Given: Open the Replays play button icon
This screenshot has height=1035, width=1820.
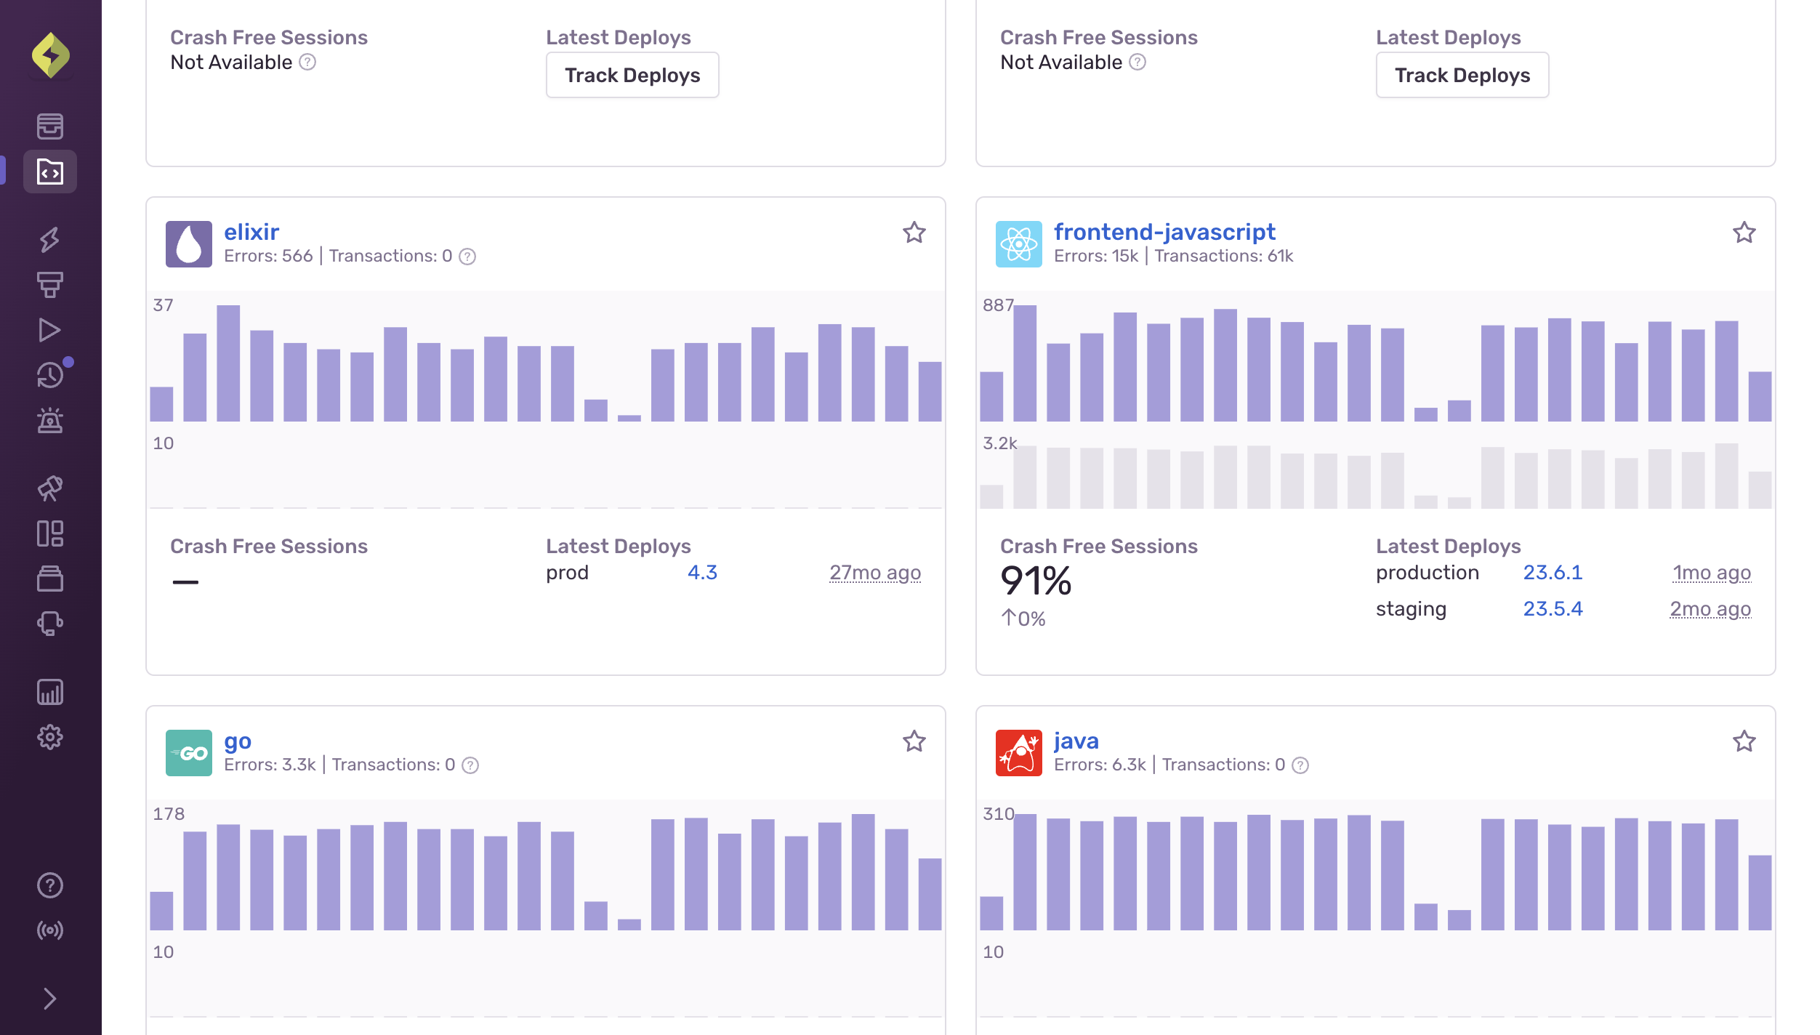Looking at the screenshot, I should click(50, 330).
